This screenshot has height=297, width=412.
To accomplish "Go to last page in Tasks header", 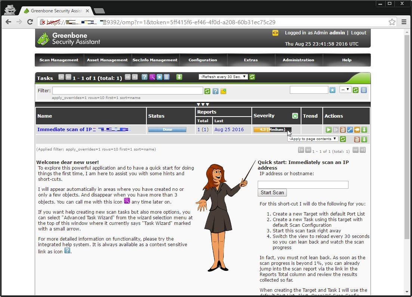I will (134, 77).
